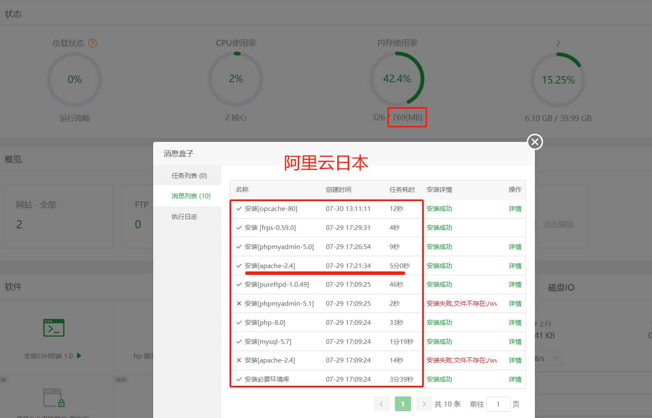Click the task name 安装必要环境库

pyautogui.click(x=267, y=379)
